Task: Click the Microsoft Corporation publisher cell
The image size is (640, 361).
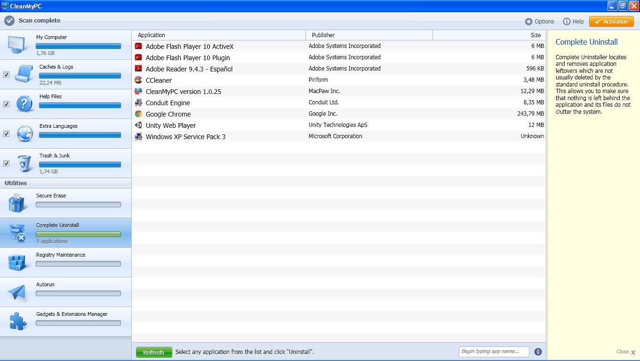Action: coord(336,136)
